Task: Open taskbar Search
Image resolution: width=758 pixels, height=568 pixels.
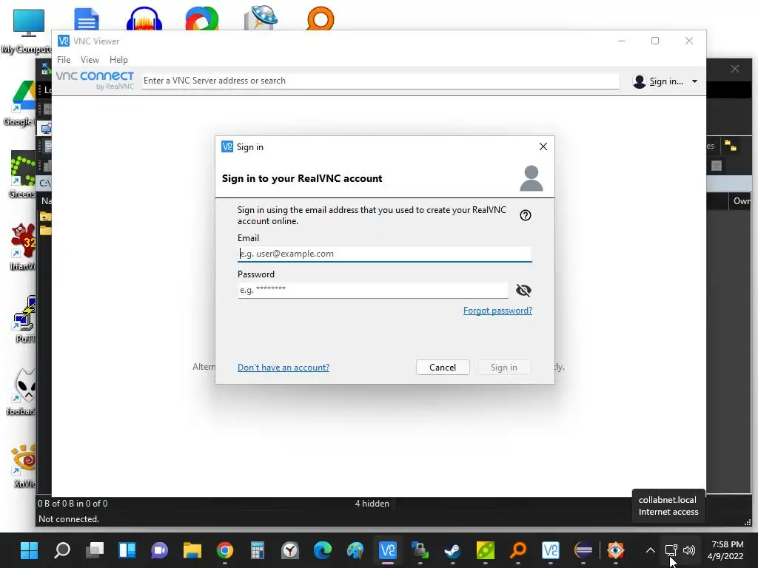Action: coord(62,550)
